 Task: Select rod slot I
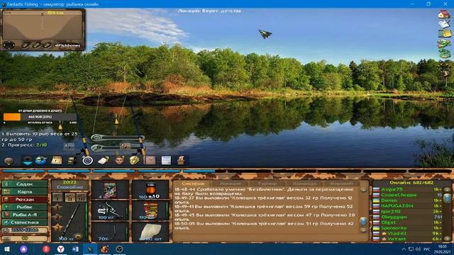57,197
